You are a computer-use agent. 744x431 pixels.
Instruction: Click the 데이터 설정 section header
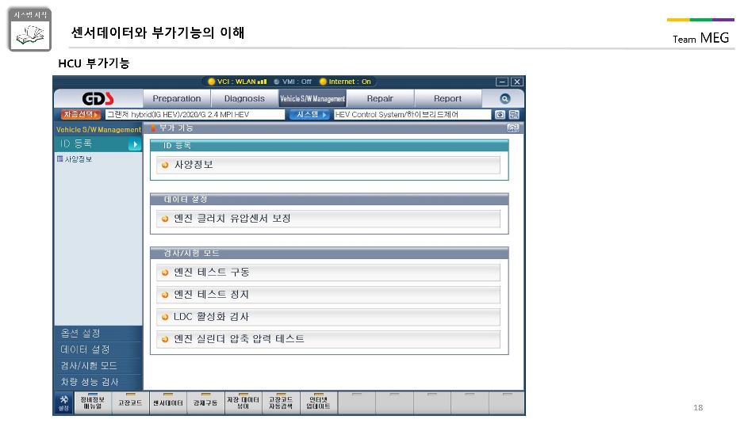point(329,199)
